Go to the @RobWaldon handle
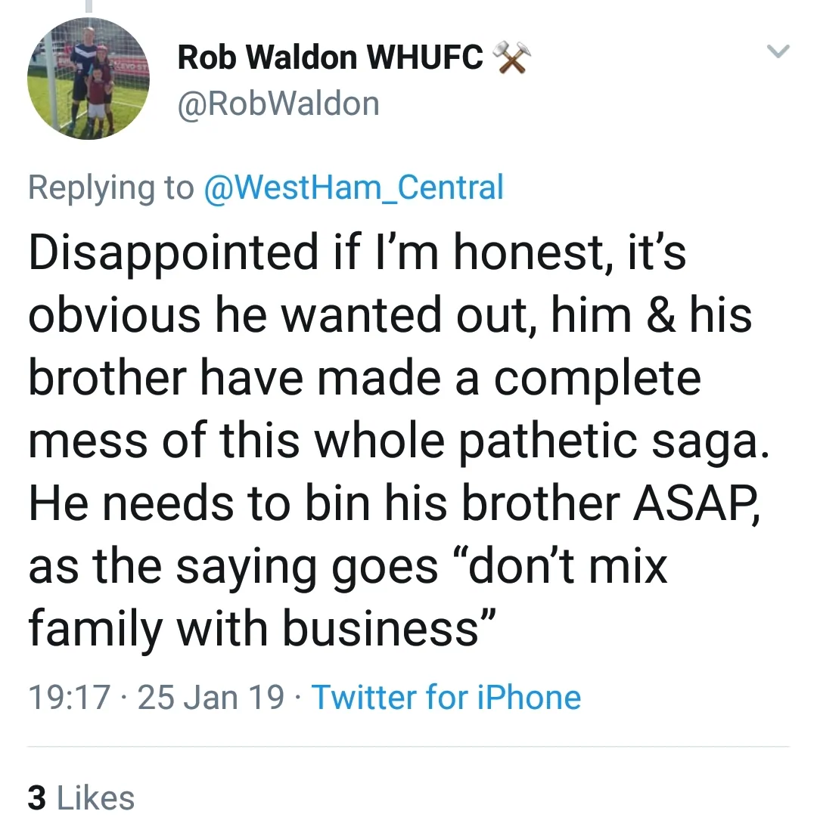 pyautogui.click(x=278, y=104)
